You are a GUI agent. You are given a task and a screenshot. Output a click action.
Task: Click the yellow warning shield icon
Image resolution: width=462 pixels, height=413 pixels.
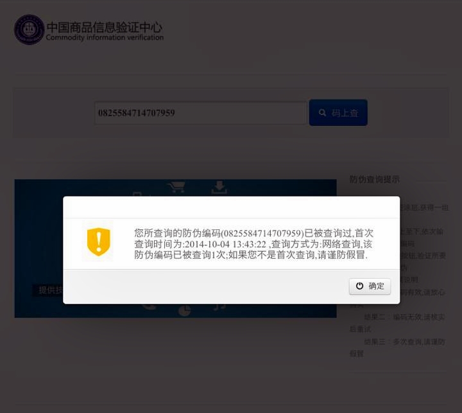point(98,242)
